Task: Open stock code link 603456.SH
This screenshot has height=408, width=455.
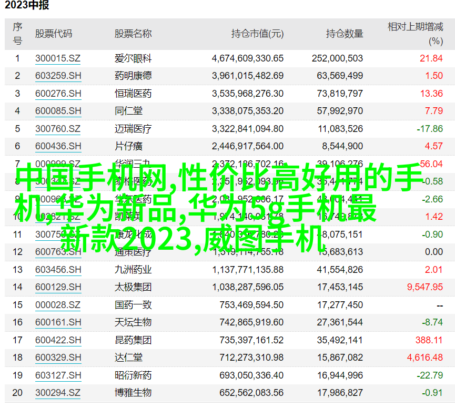Action: (58, 270)
